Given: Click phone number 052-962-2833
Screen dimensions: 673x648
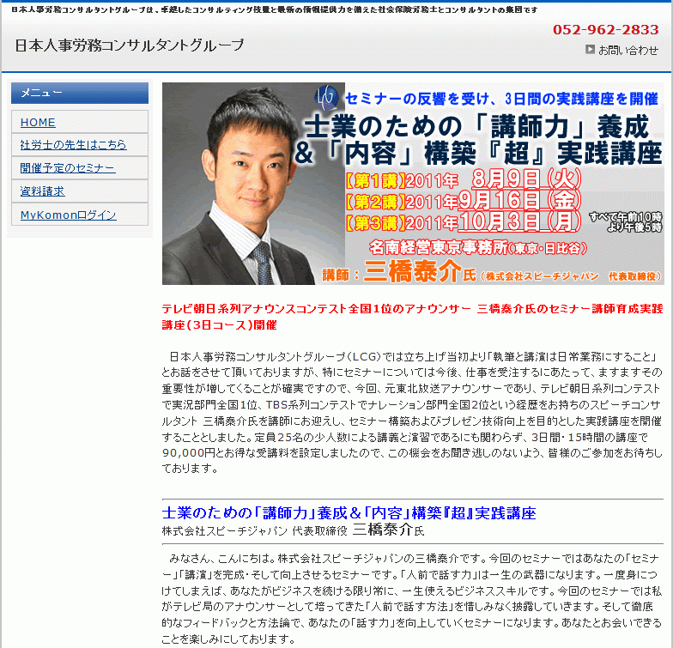Looking at the screenshot, I should coord(605,29).
